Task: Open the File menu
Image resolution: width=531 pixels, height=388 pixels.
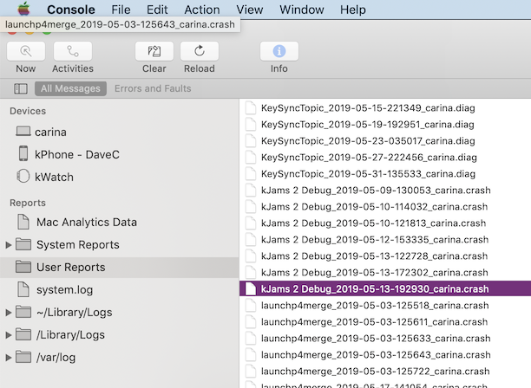Action: point(121,10)
